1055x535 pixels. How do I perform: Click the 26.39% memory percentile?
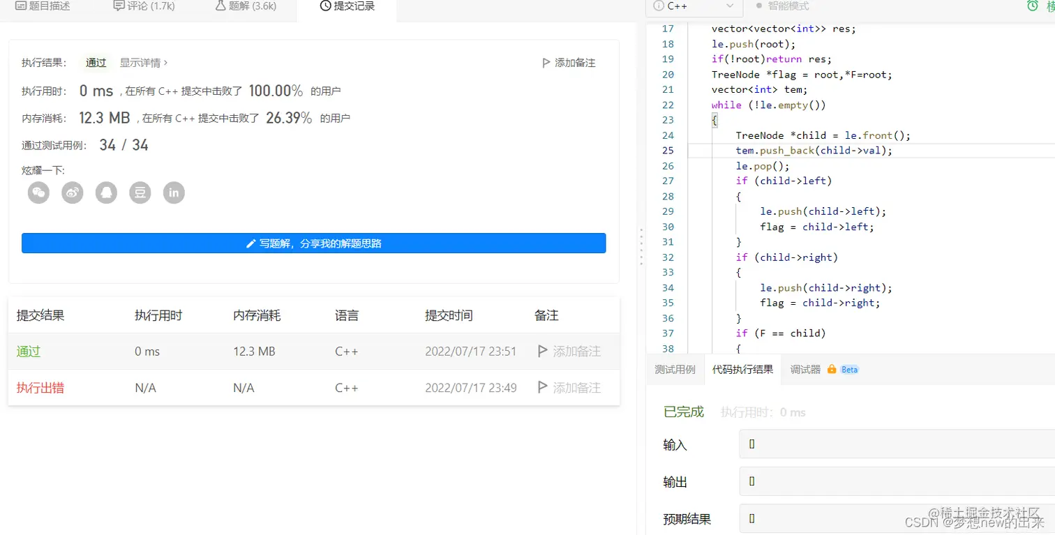[x=289, y=118]
